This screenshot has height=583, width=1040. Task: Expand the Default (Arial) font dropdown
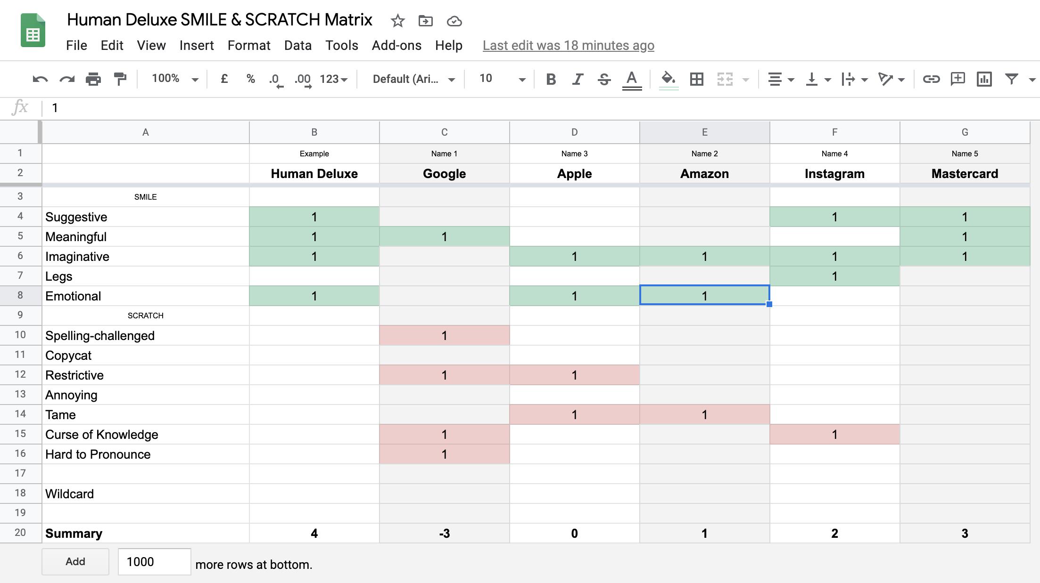pos(413,79)
